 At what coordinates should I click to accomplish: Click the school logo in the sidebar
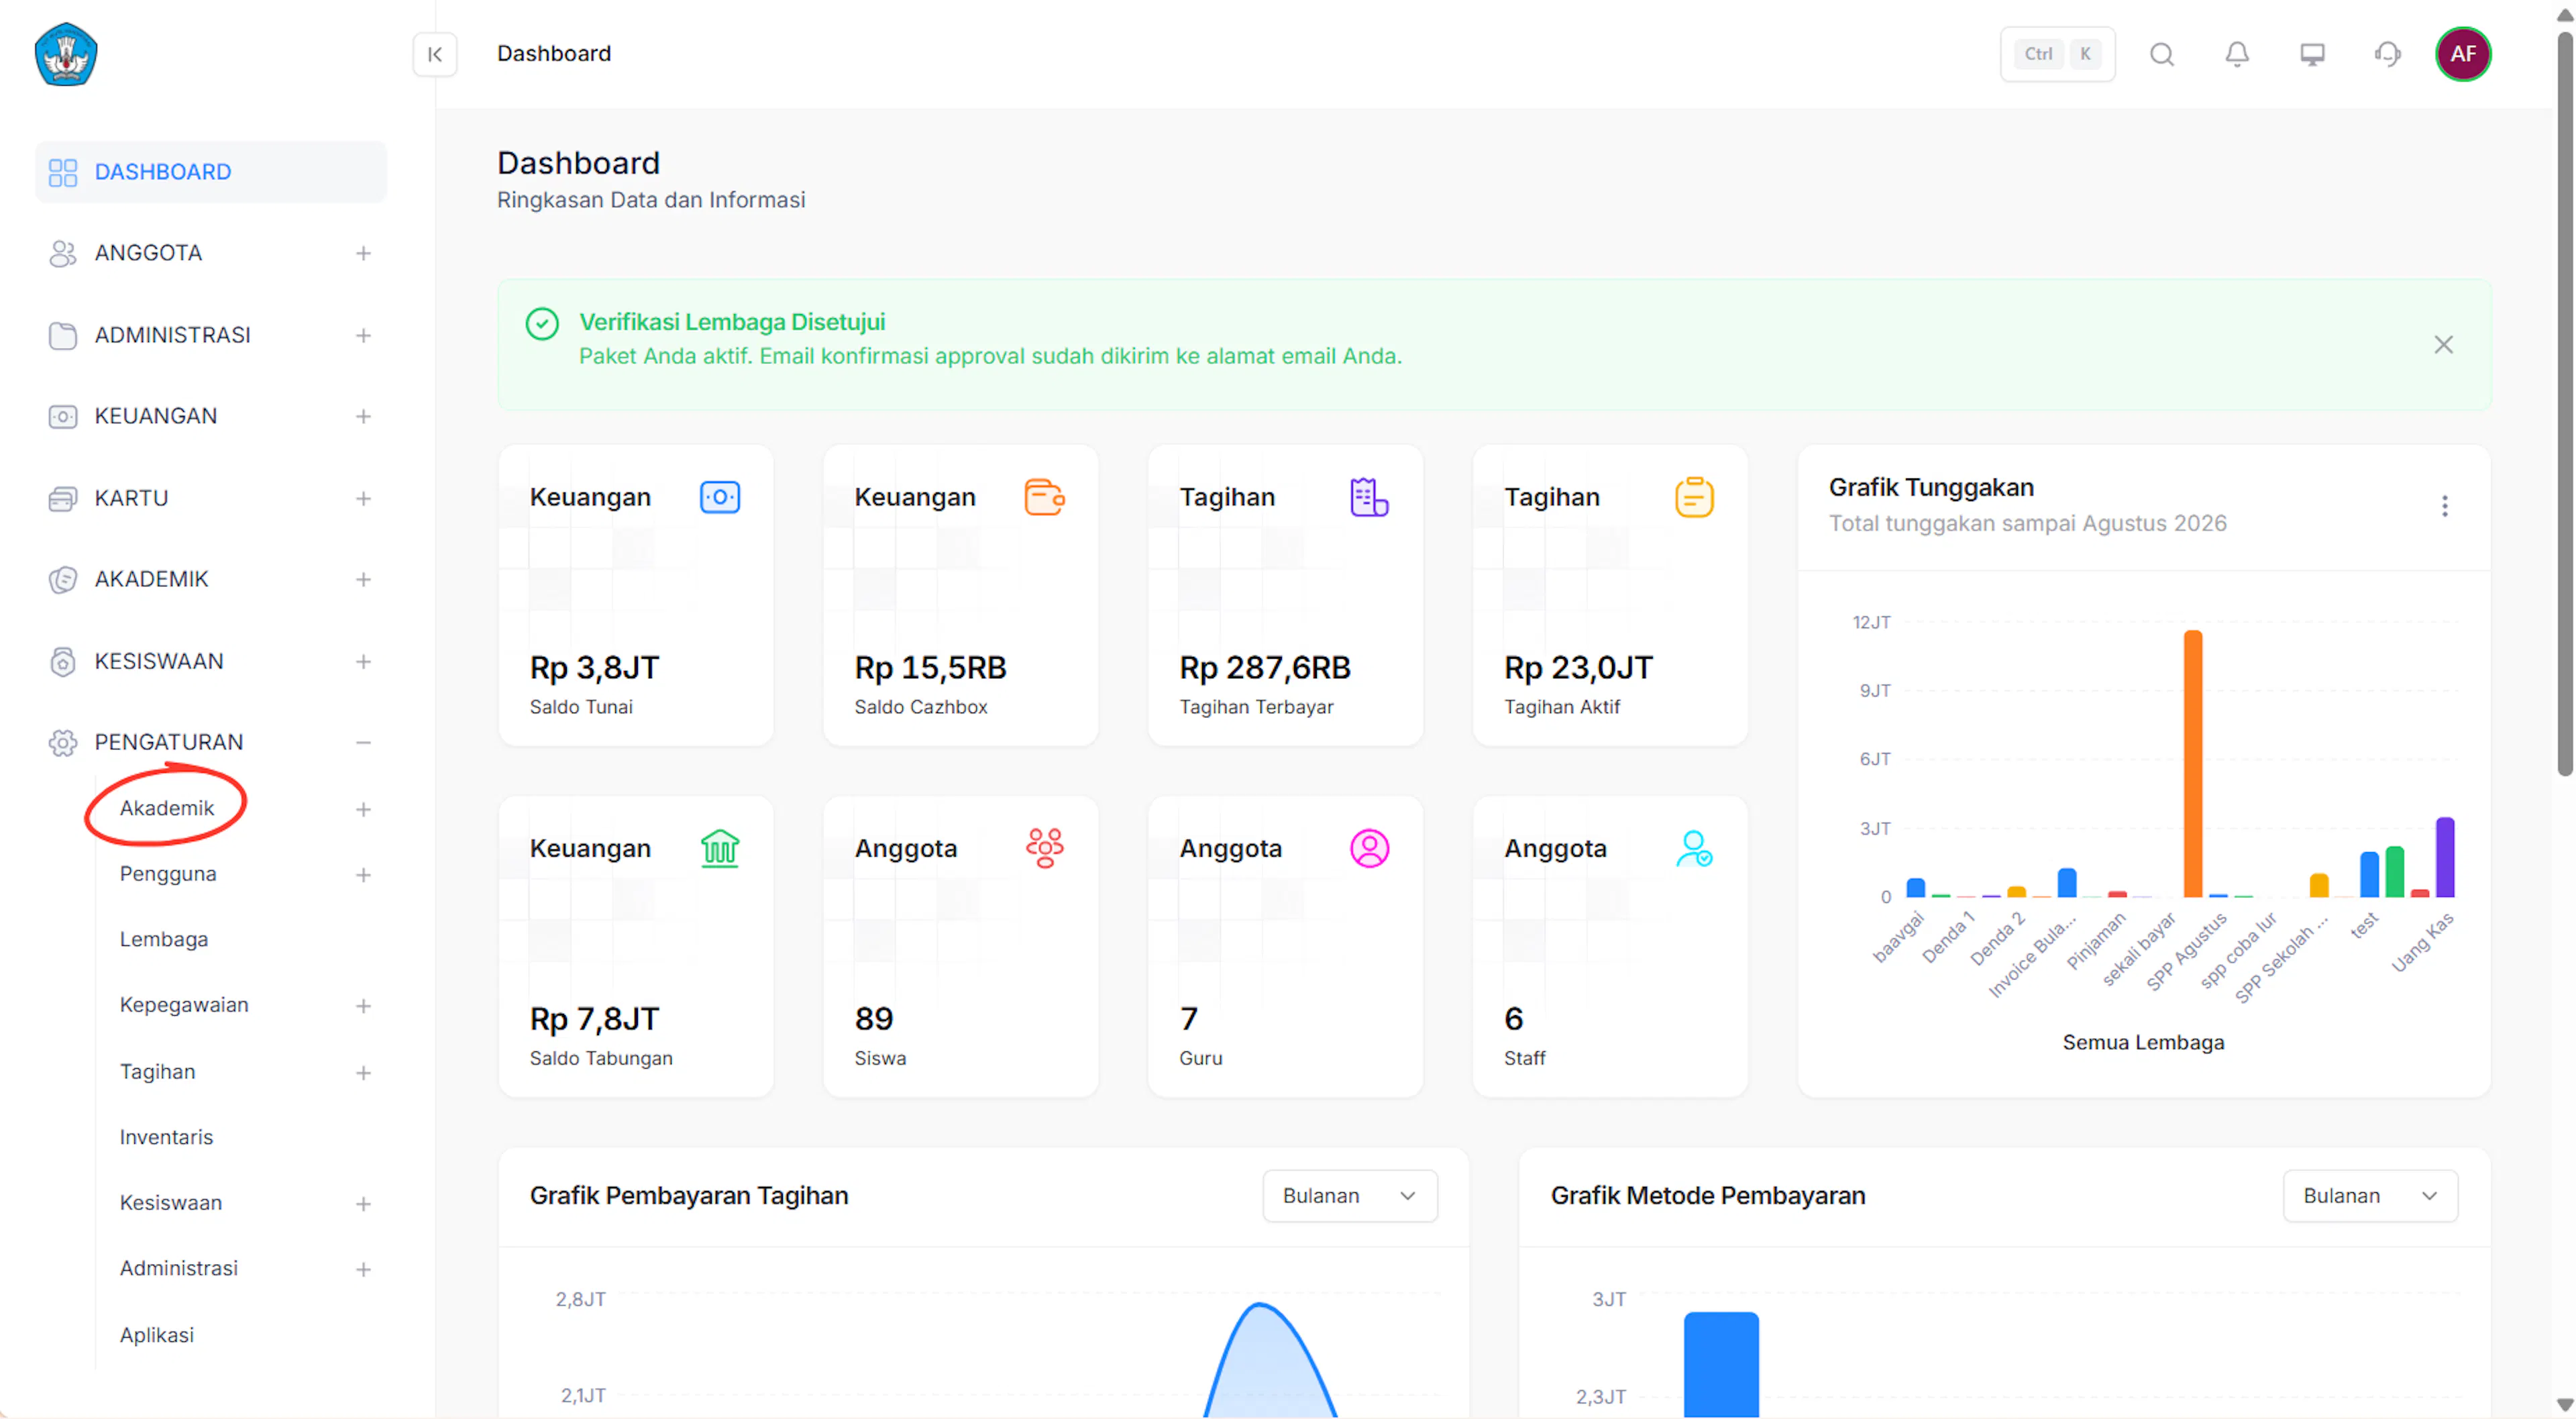(x=66, y=54)
